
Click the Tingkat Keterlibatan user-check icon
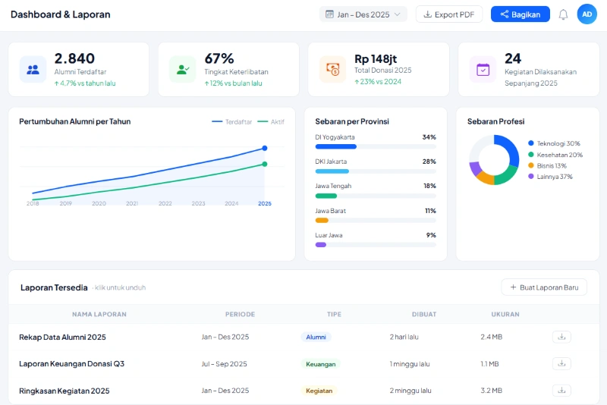(183, 70)
